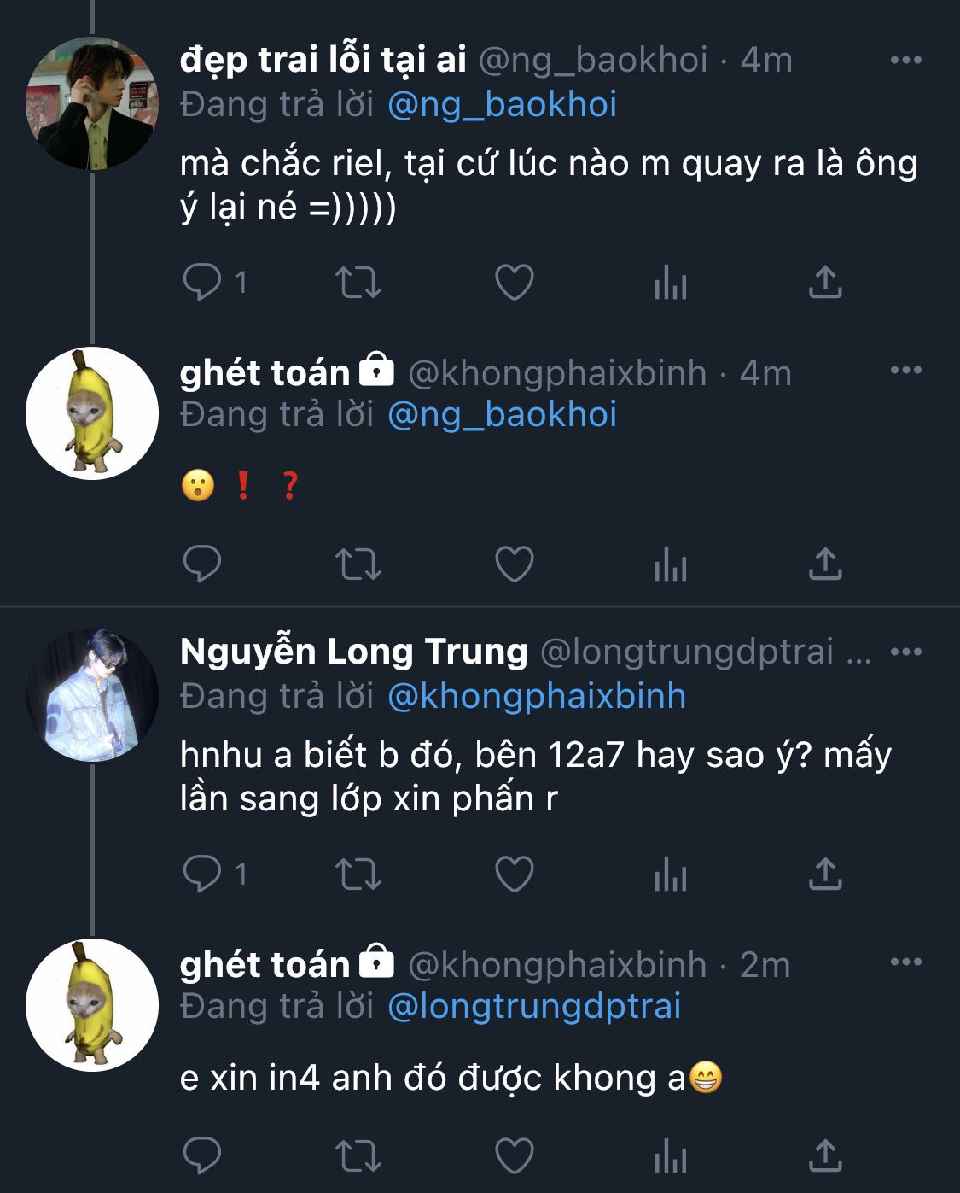View analytics of Nguyễn Long Trung's tweet
This screenshot has height=1193, width=960.
click(x=670, y=874)
